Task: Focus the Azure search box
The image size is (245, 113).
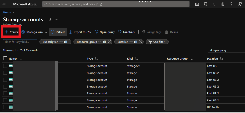Action: click(116, 4)
